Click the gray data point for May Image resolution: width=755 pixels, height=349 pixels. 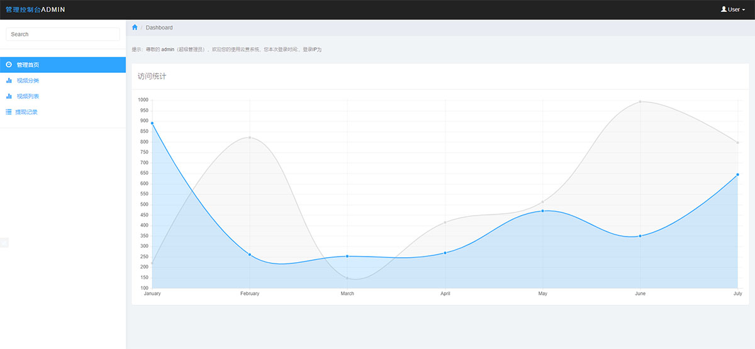coord(542,202)
